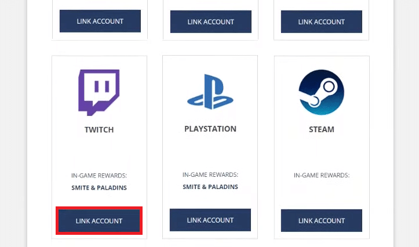The width and height of the screenshot is (419, 247).
Task: Select the Twitch platform card
Action: [100, 147]
